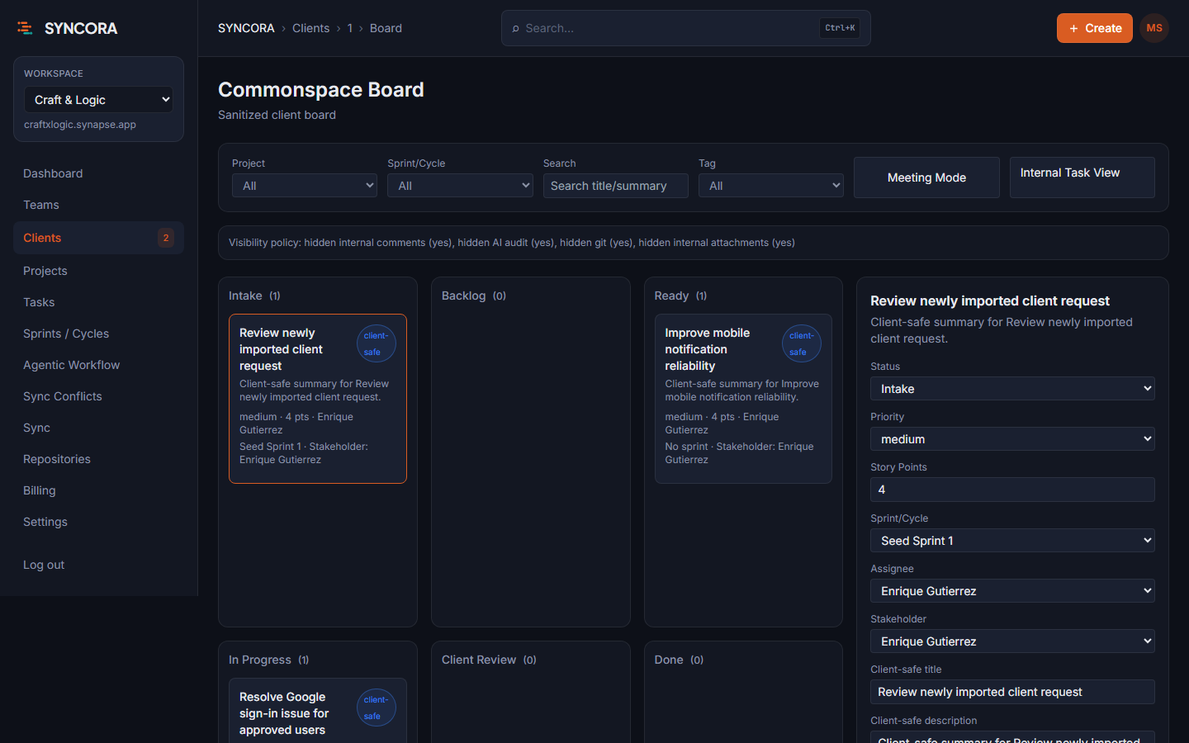Click client-safe badge on Improve mobile notification card
1189x743 pixels.
coord(802,343)
